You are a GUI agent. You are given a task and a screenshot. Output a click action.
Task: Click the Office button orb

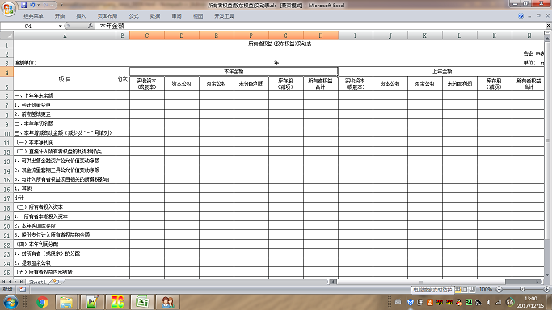[8, 9]
